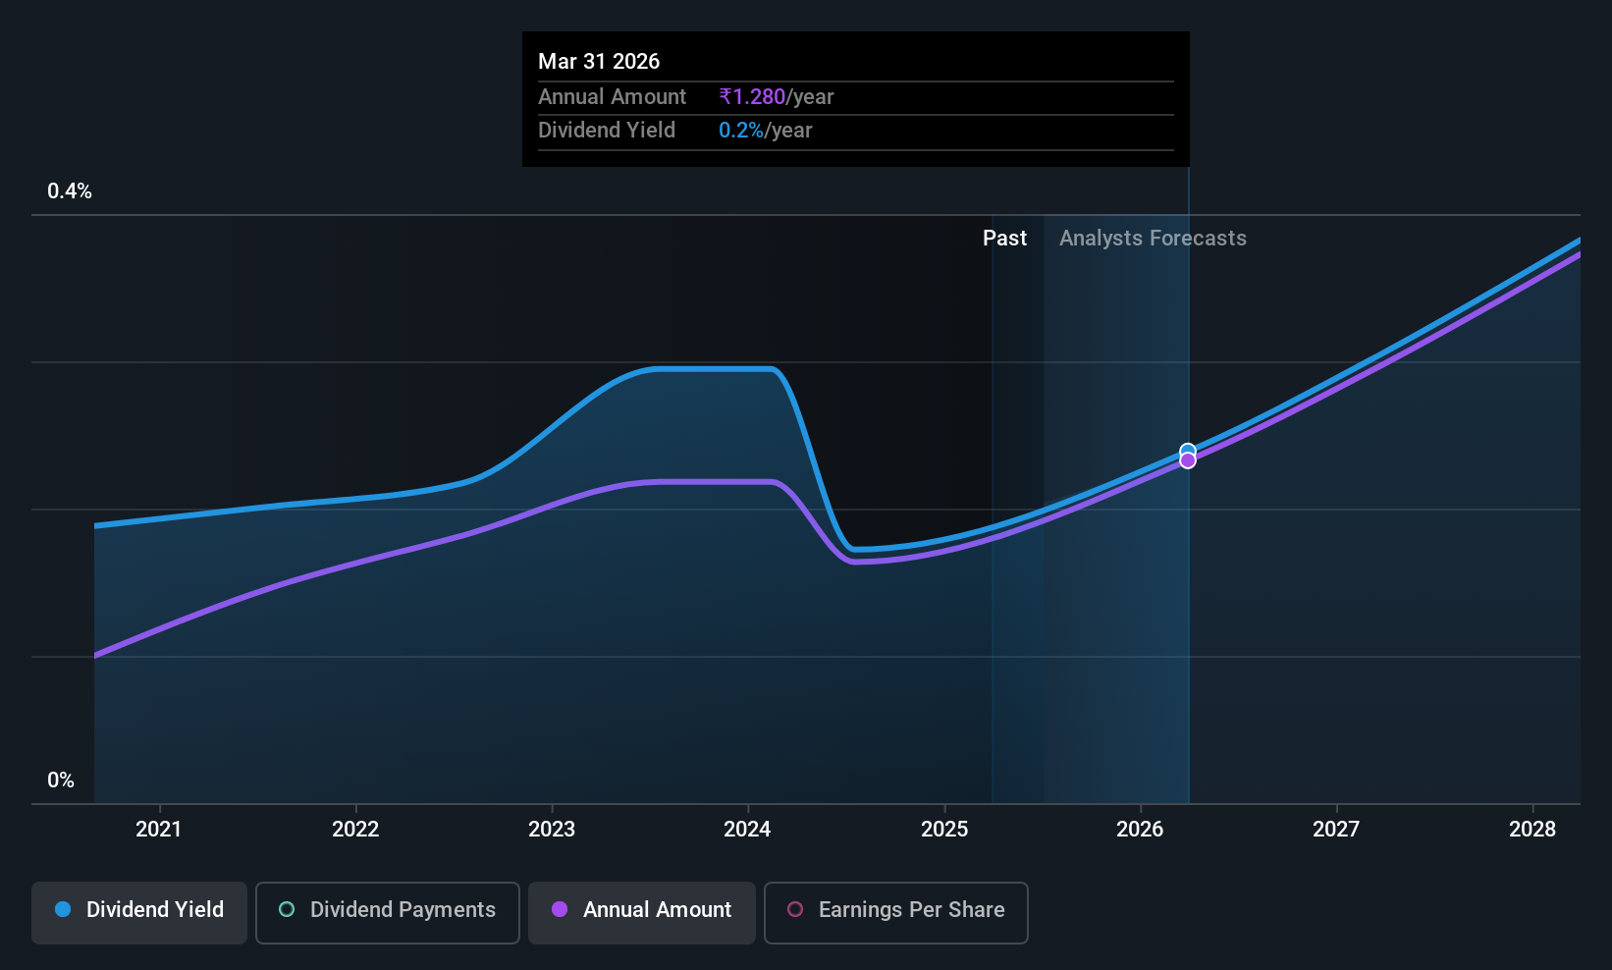Click the blue Dividend Yield data point marker
This screenshot has width=1612, height=970.
click(x=1188, y=452)
